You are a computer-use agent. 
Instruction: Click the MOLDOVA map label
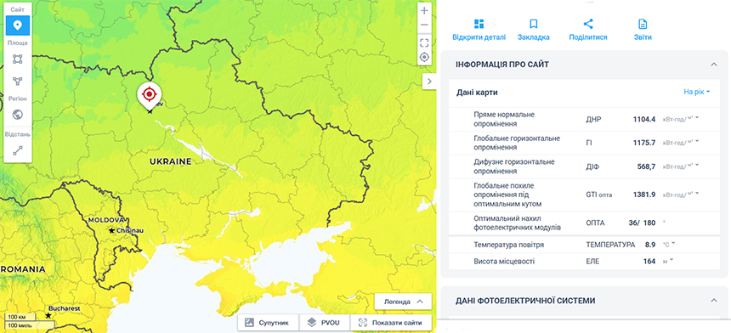coord(107,219)
